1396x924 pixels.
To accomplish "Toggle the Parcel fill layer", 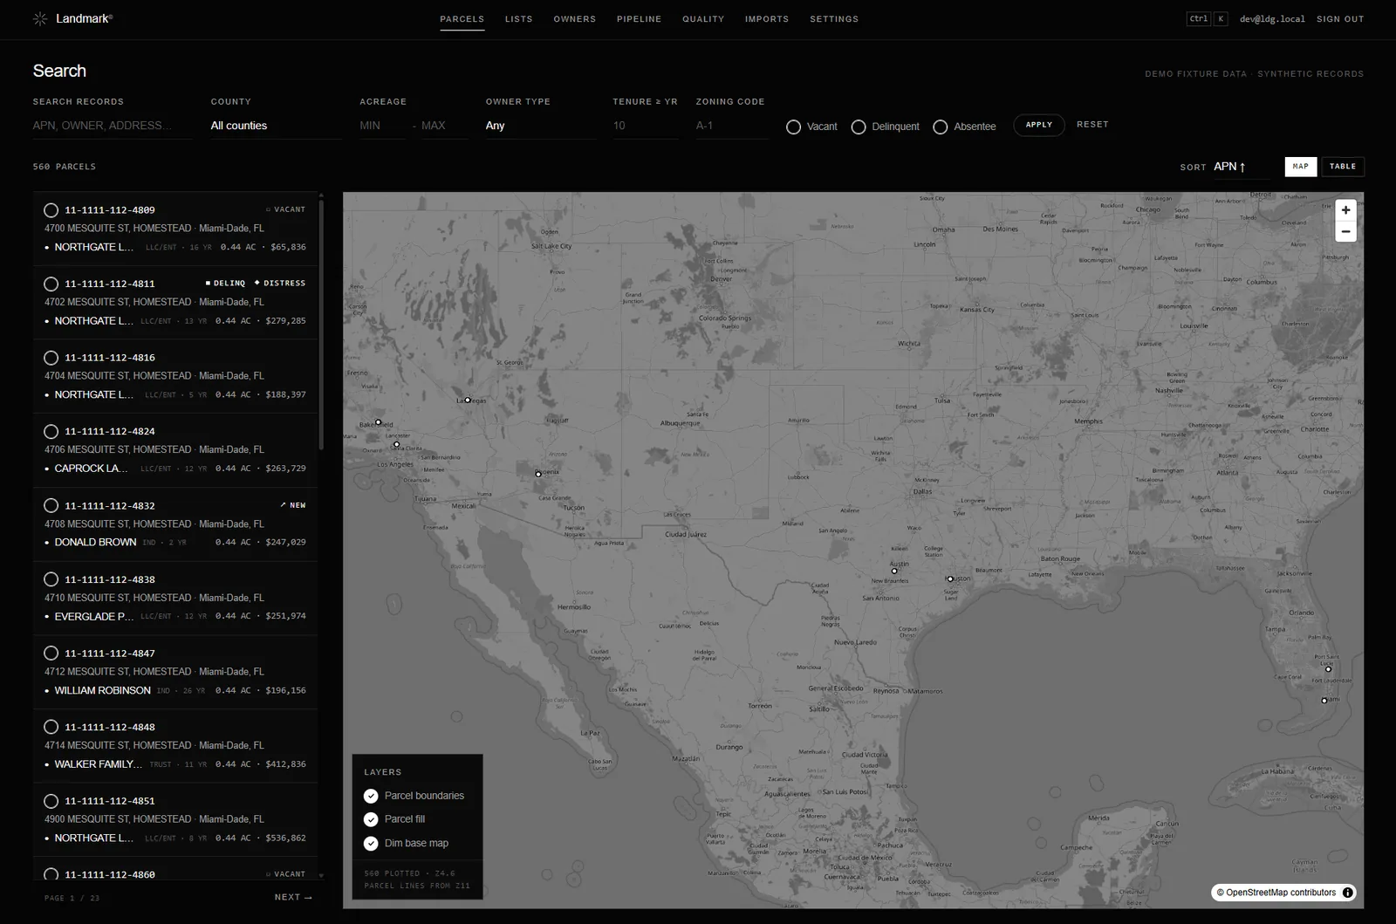I will point(371,819).
